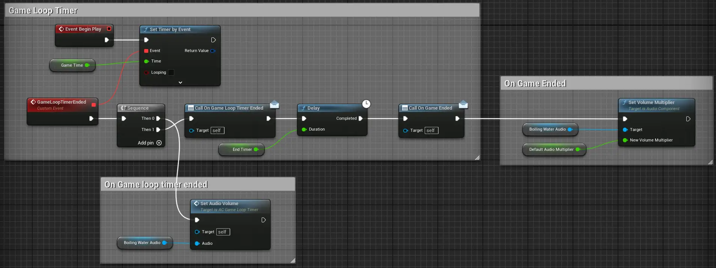716x268 pixels.
Task: Click the clock icon on Delay node
Action: point(366,104)
